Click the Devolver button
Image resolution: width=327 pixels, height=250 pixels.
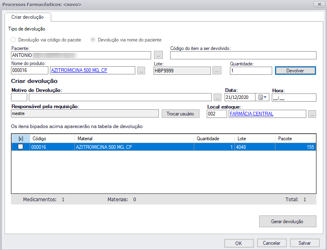coord(295,71)
